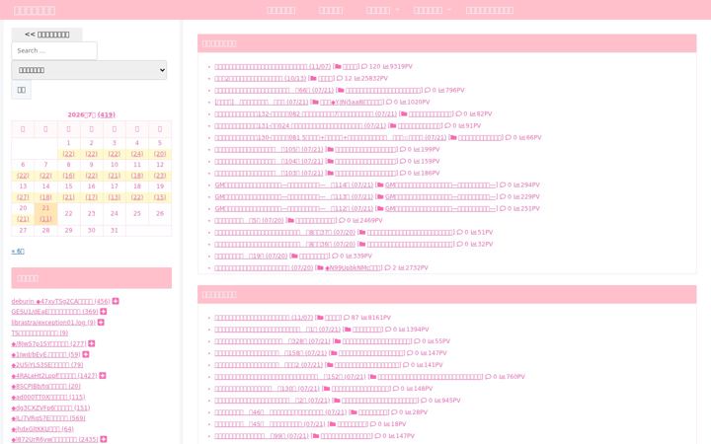
Task: Expand the sidebar entry counted (59)
Action: pos(86,354)
